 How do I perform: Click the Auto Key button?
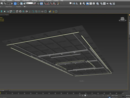click(x=128, y=96)
